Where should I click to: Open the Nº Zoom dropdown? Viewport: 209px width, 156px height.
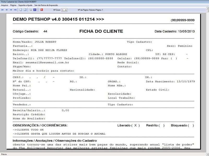click(64, 10)
